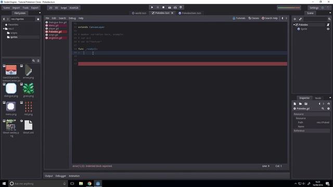Open Debugger panel at bottom
The height and width of the screenshot is (187, 333).
61,176
